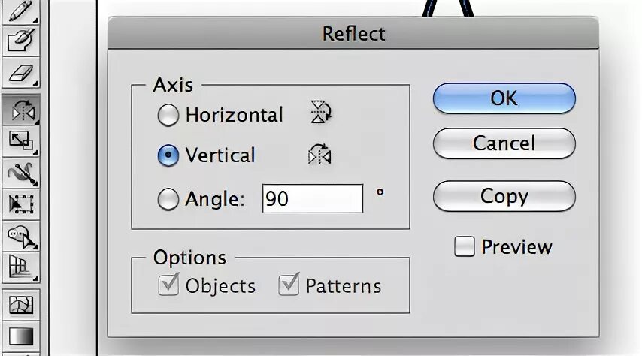Select the Eraser tool

coord(20,74)
